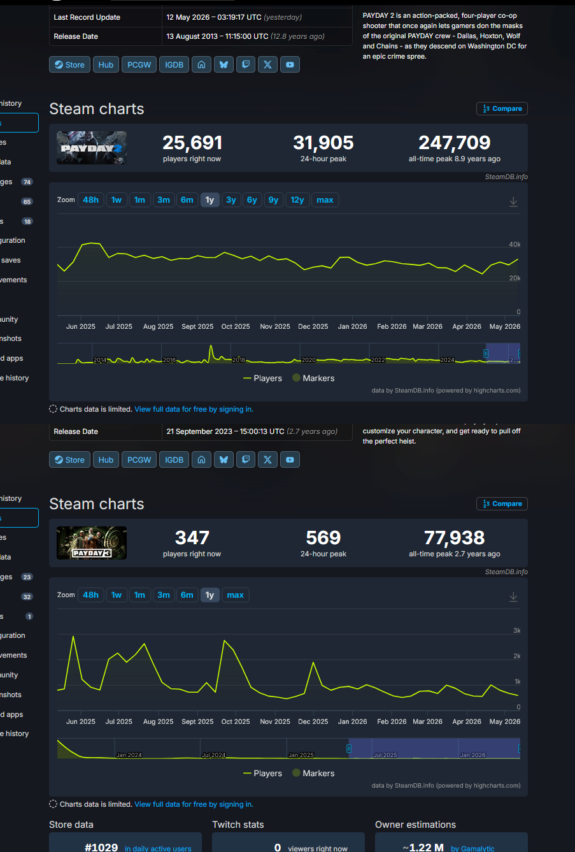Click highcharts credit under PAYDAY 3 chart
The image size is (575, 852).
pos(446,786)
